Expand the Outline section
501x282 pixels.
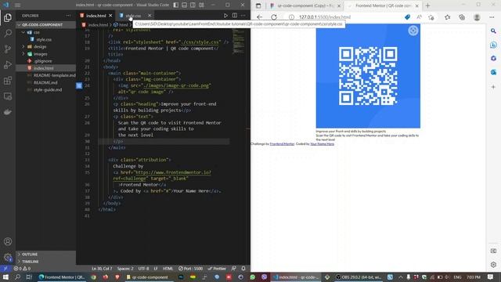tap(45, 254)
